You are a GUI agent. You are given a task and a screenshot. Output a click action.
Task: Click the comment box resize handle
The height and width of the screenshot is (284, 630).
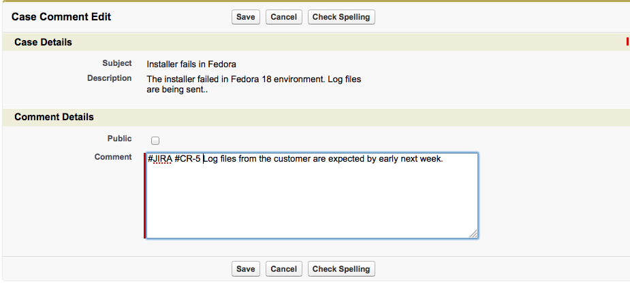pyautogui.click(x=473, y=234)
